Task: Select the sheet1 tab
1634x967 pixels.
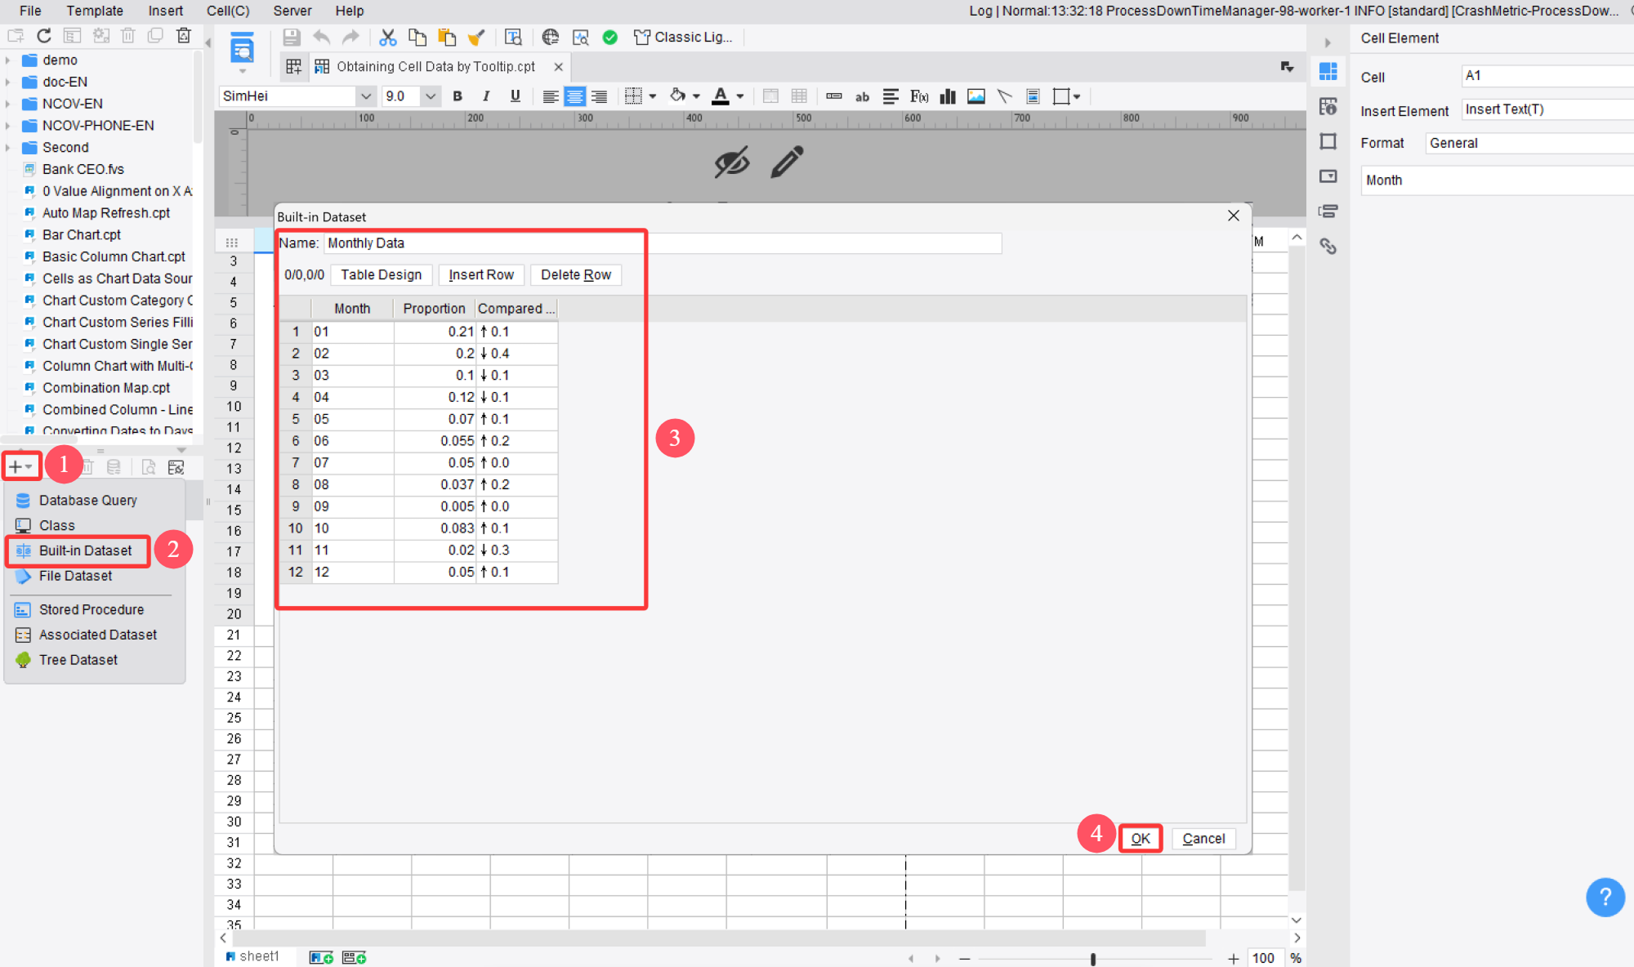Action: (253, 956)
